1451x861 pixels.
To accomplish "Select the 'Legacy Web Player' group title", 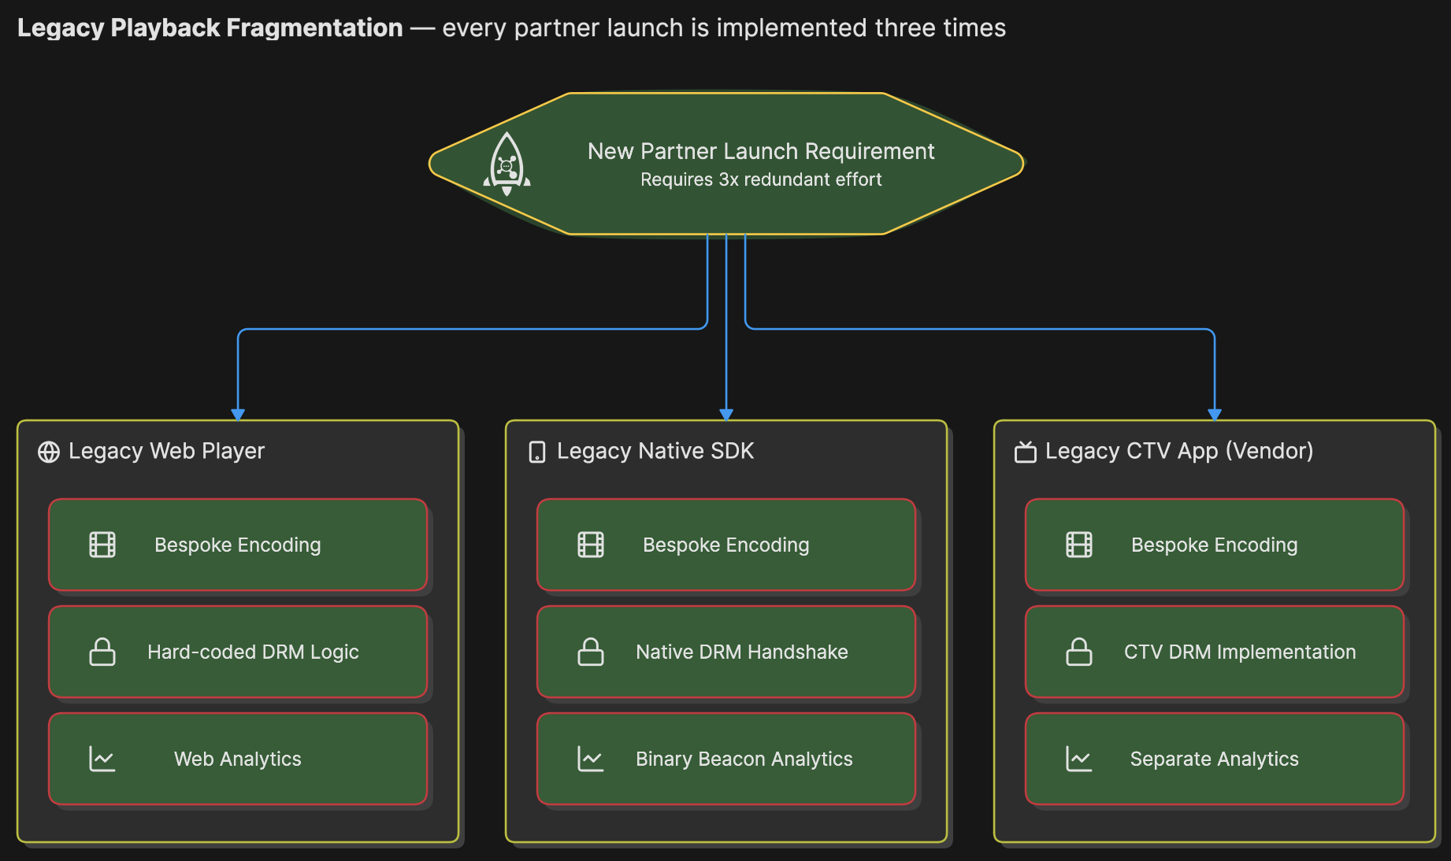I will point(166,451).
